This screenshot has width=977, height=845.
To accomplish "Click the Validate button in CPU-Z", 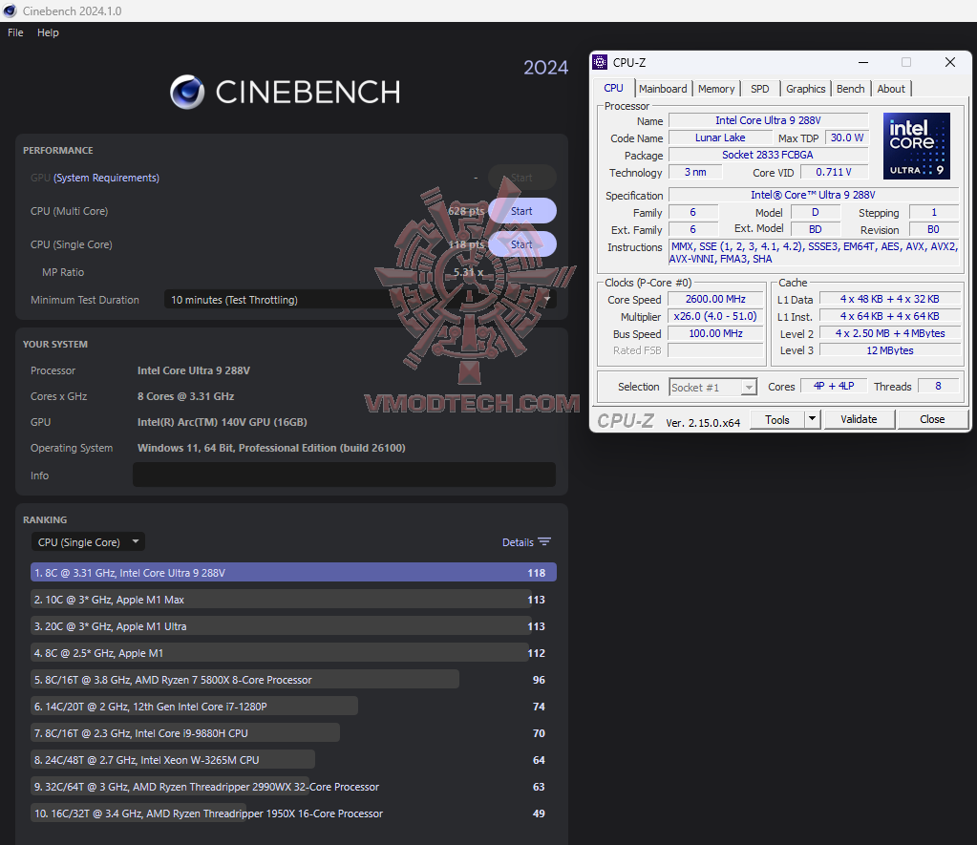I will tap(859, 419).
